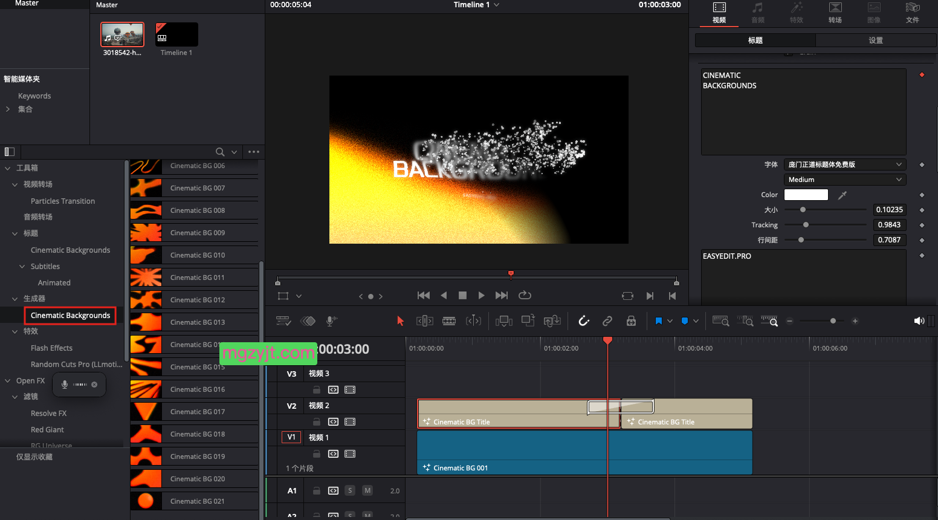Click the Insert Clip toolbar icon
938x520 pixels.
tap(503, 321)
